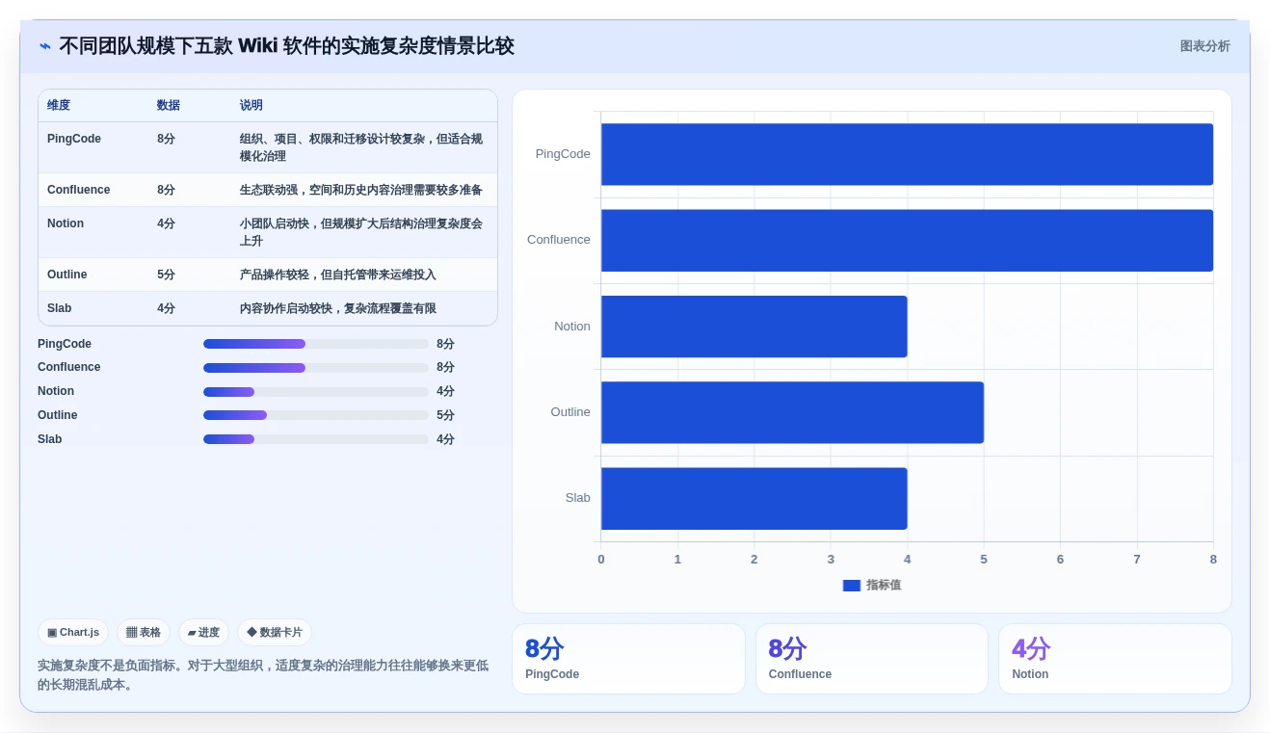Click the 5分 value beside Outline progress bar

445,415
